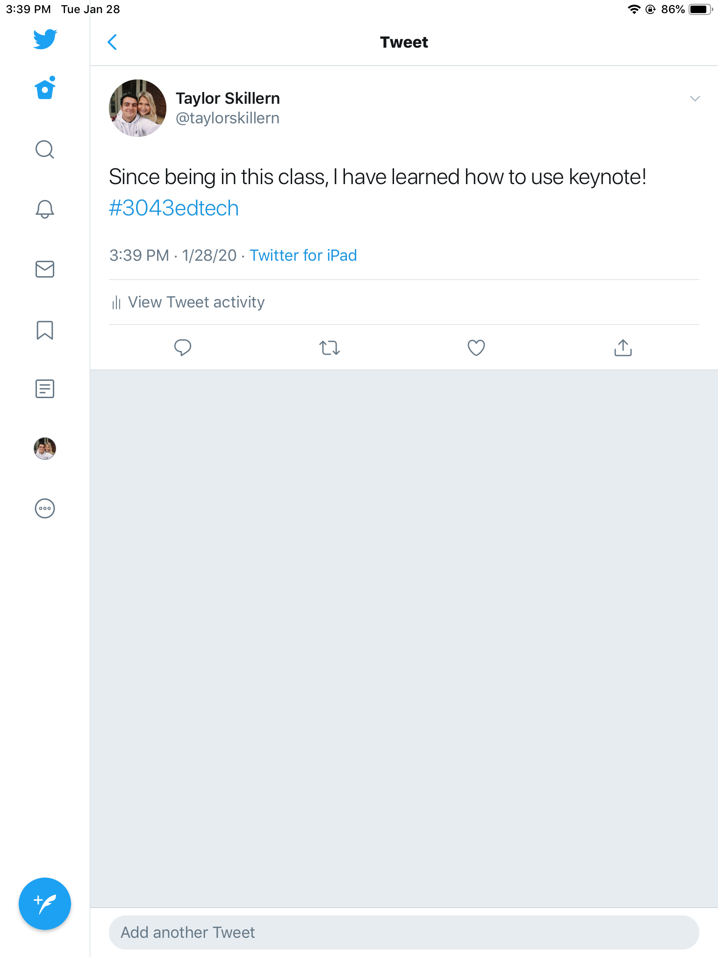
Task: Open Bookmarks in sidebar
Action: coord(45,330)
